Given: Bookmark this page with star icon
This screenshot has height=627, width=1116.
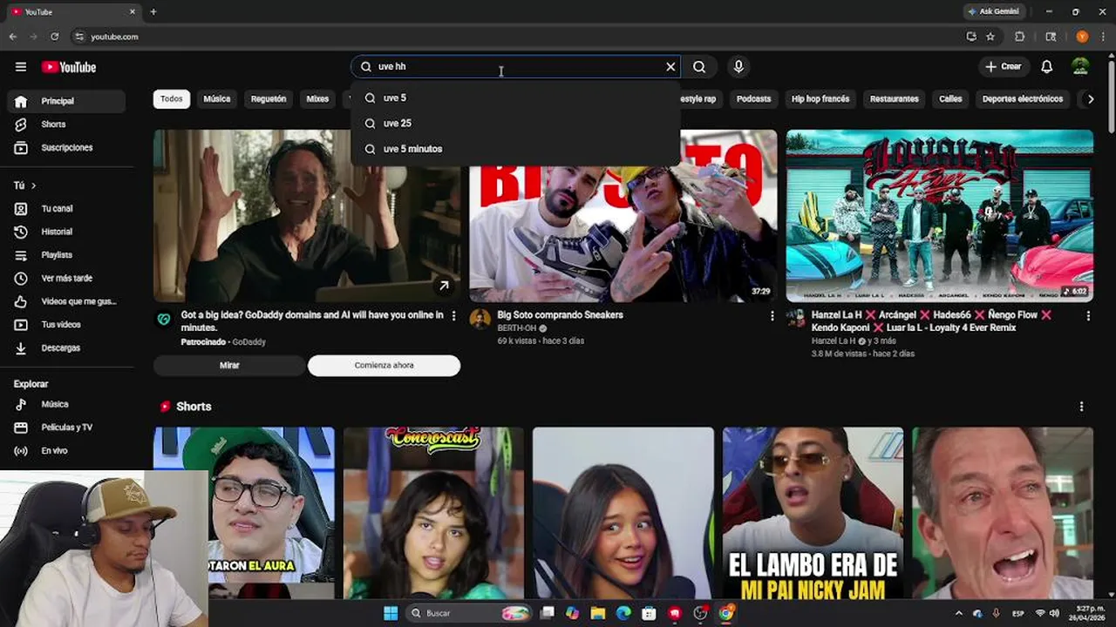Looking at the screenshot, I should [x=990, y=37].
